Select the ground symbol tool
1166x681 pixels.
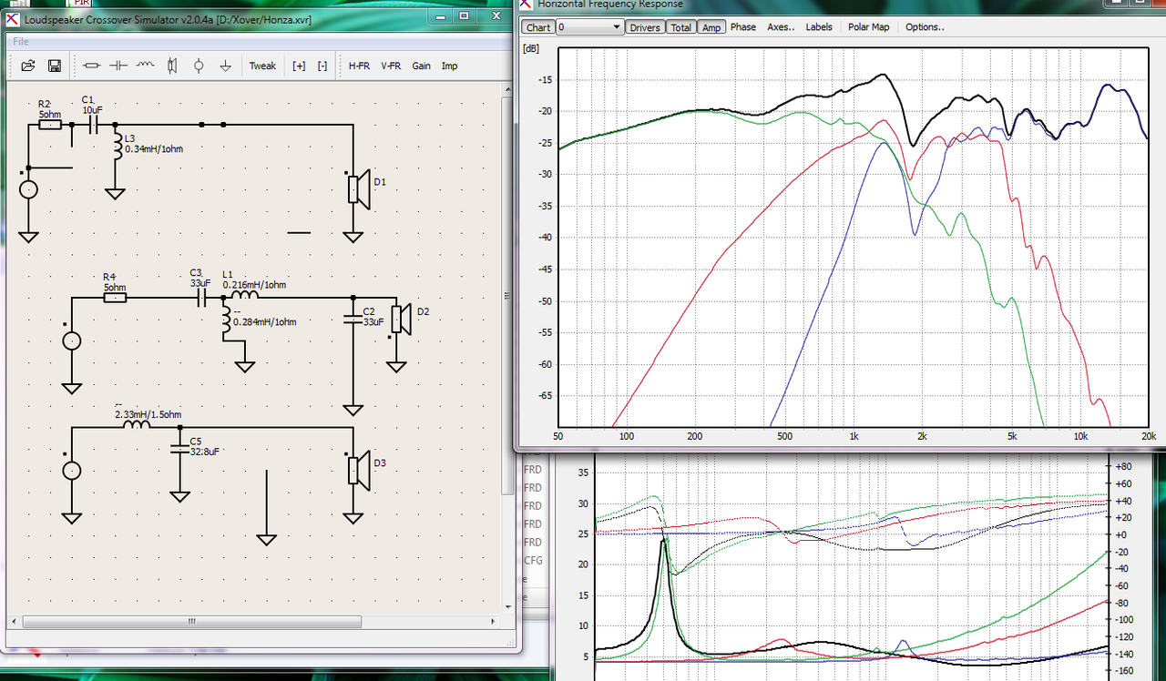225,66
